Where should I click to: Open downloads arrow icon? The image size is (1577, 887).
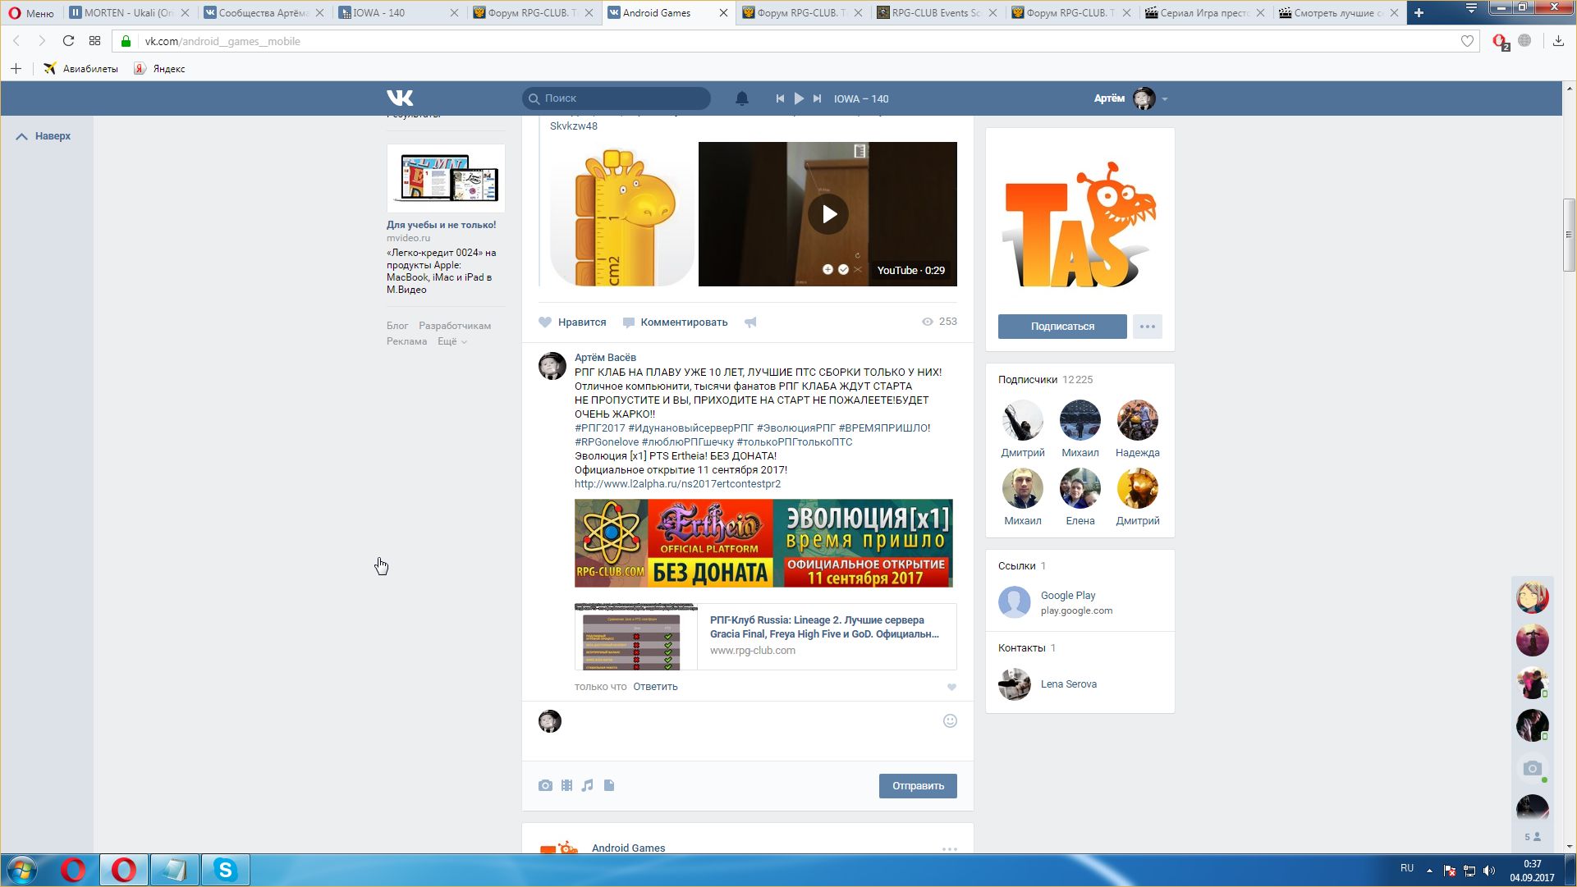point(1558,41)
